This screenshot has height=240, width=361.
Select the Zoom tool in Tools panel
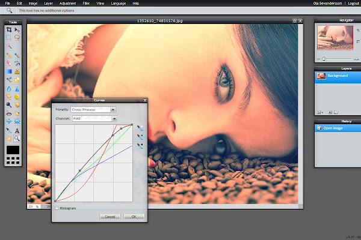(17, 139)
